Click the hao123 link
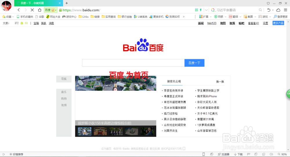 click(x=212, y=23)
